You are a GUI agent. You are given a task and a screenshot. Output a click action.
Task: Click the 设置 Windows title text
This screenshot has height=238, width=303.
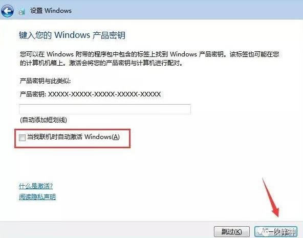tap(51, 11)
